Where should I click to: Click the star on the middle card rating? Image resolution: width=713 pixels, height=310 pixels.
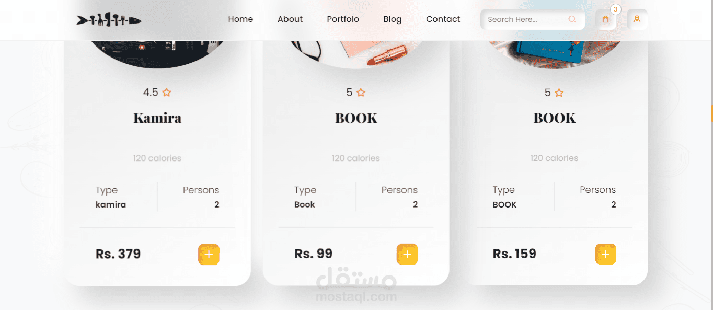[361, 93]
